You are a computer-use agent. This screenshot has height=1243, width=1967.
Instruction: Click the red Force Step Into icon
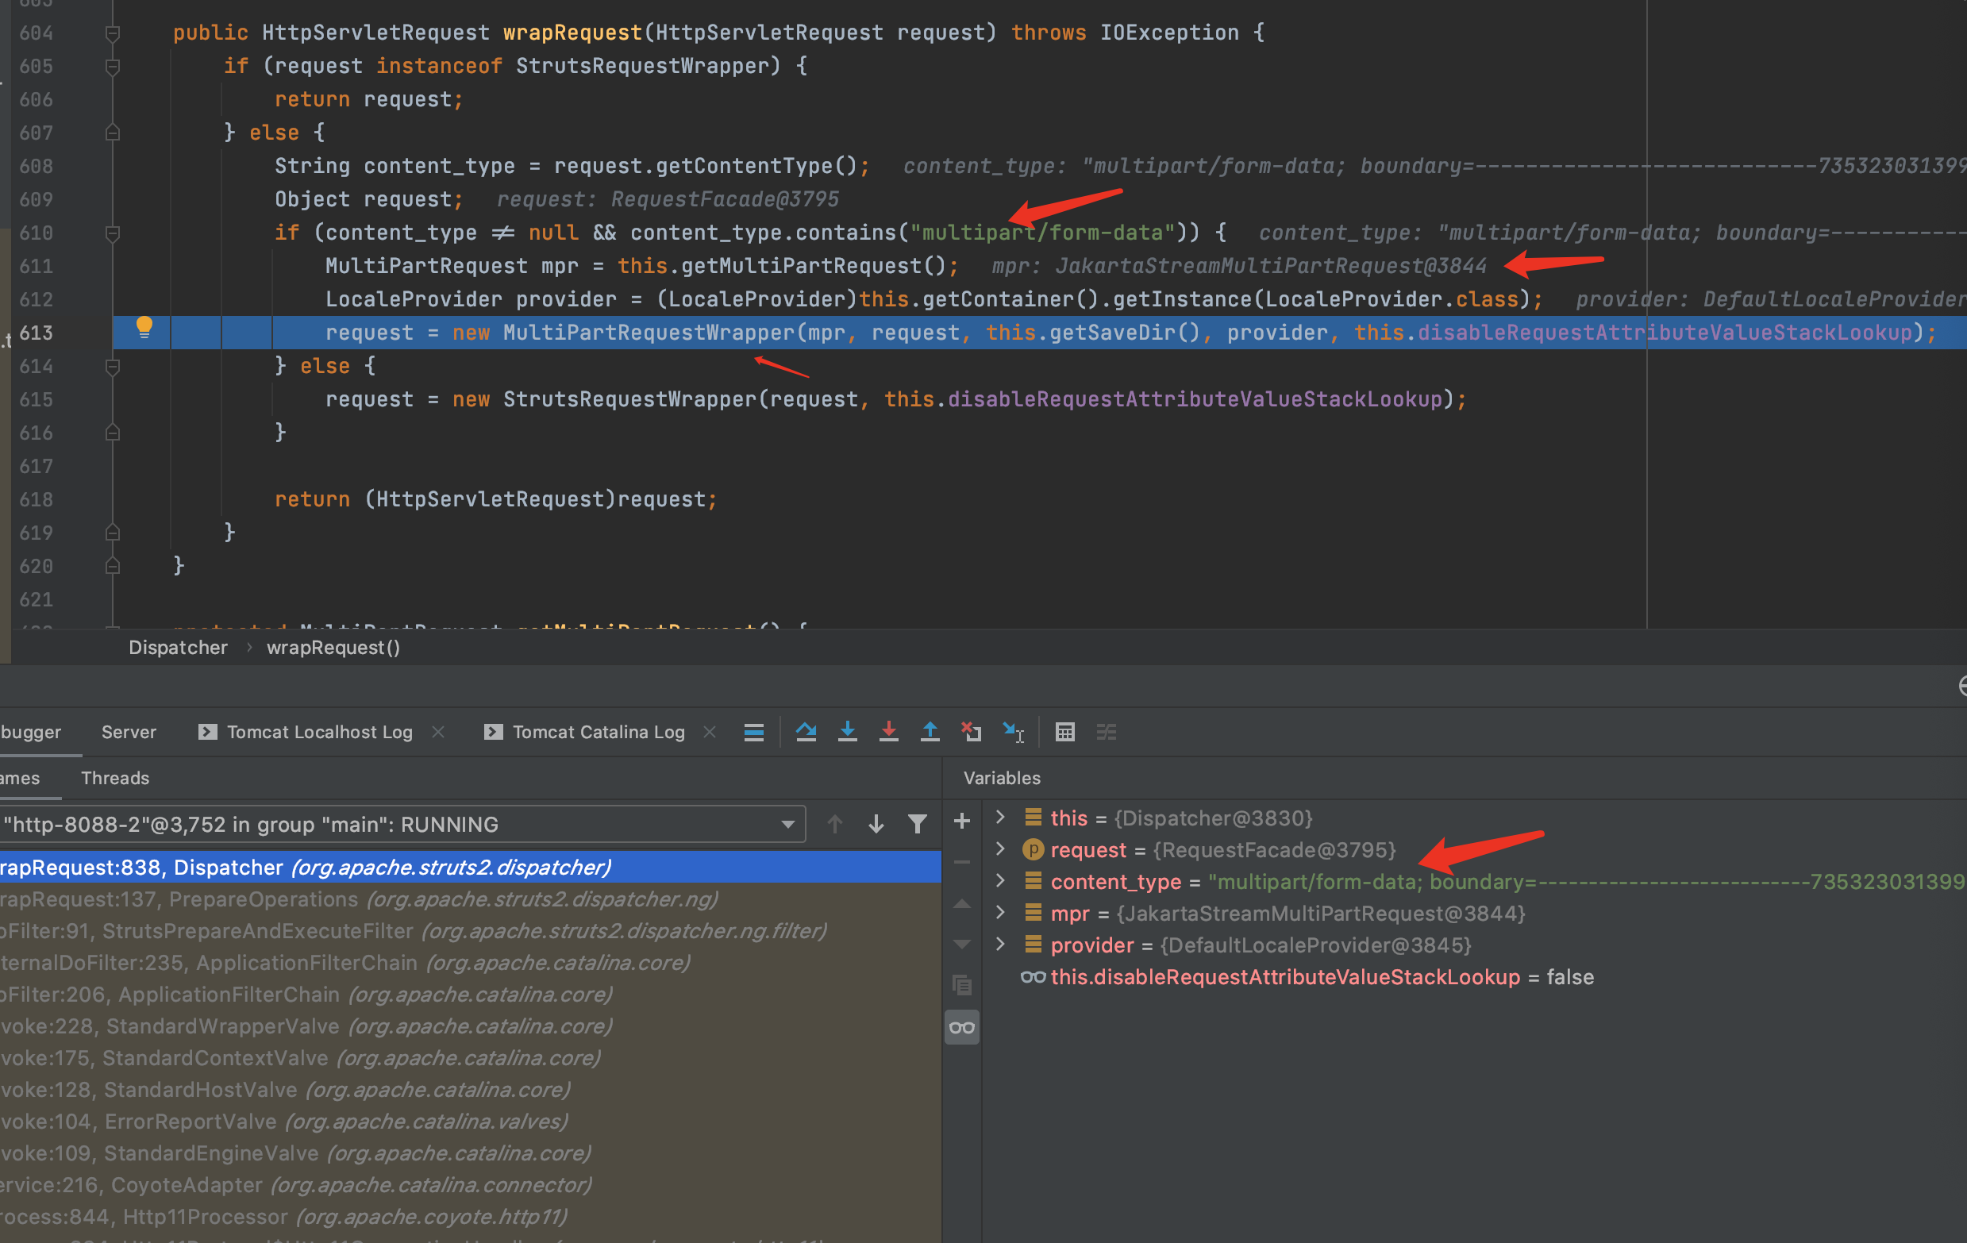[889, 732]
